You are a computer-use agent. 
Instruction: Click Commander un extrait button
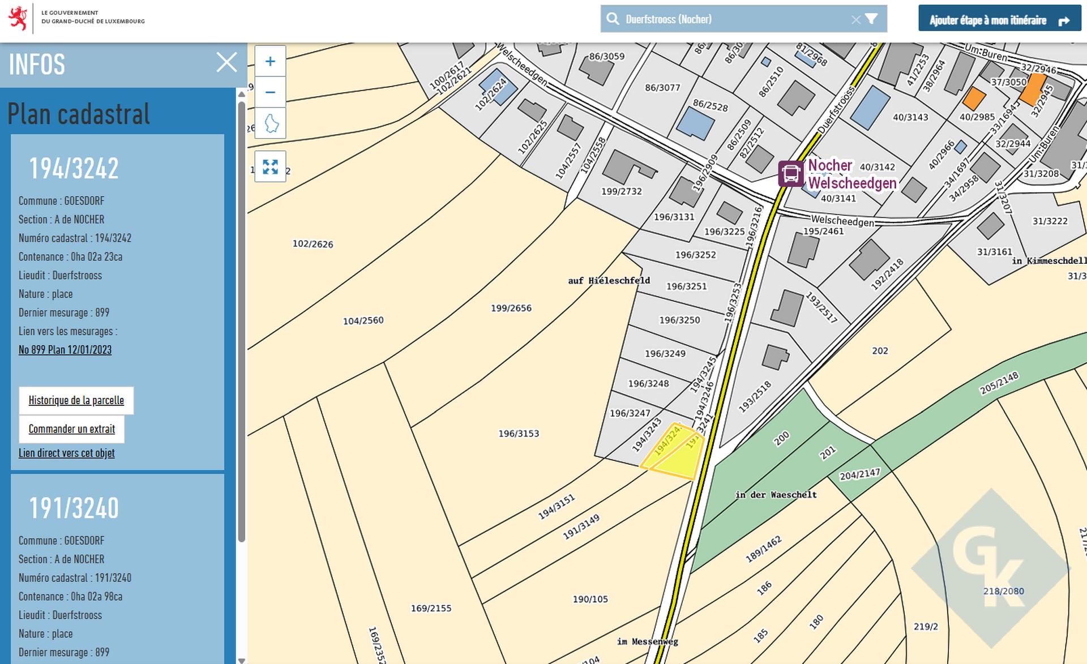coord(72,429)
